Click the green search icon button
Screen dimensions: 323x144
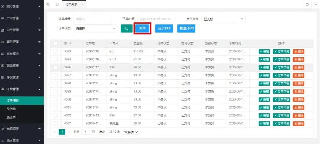click(127, 29)
